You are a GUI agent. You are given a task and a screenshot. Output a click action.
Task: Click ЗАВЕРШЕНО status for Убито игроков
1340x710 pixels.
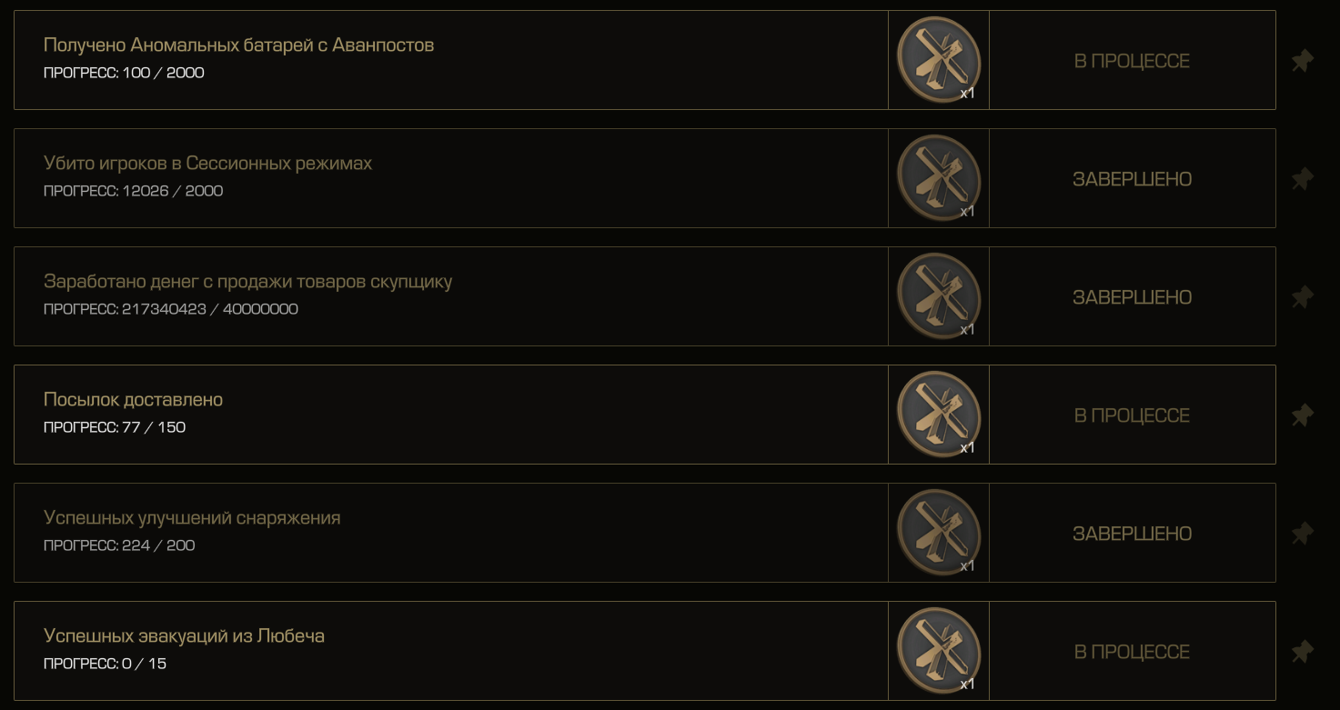pos(1132,179)
